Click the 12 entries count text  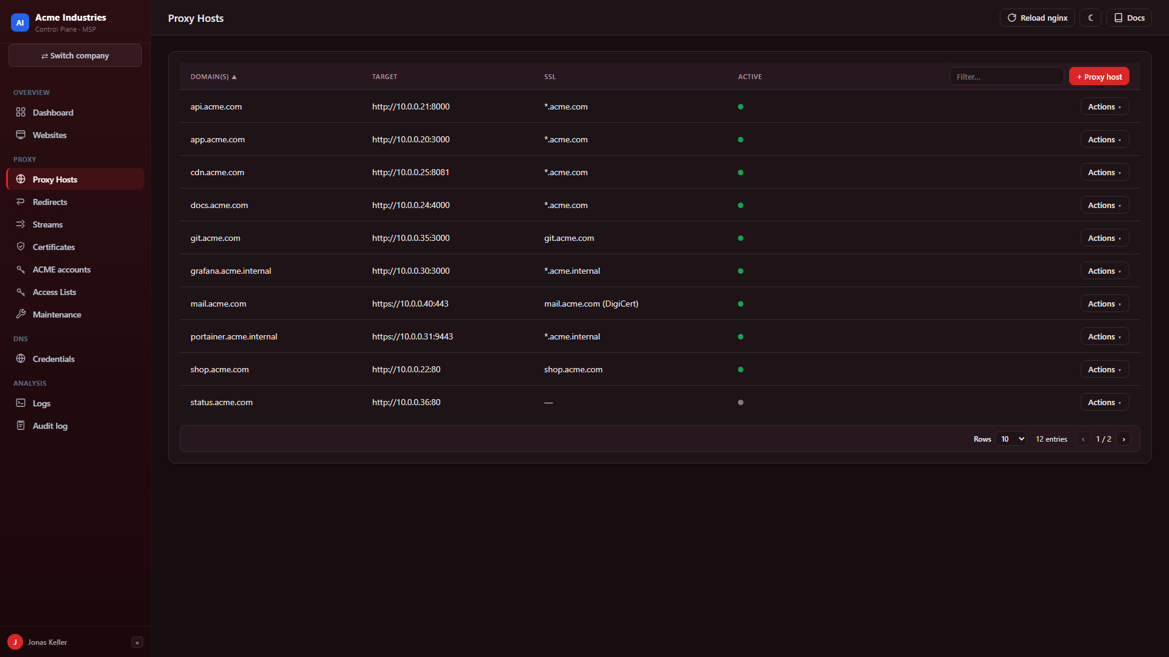1051,439
